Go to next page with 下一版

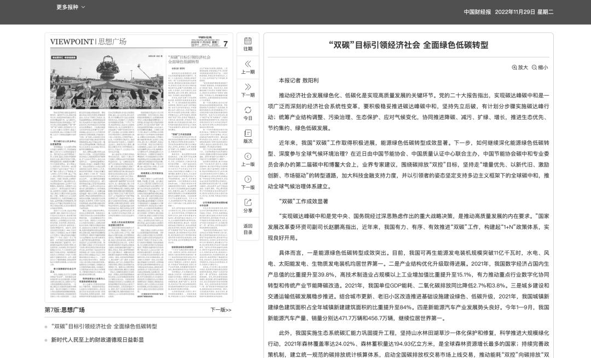click(248, 183)
